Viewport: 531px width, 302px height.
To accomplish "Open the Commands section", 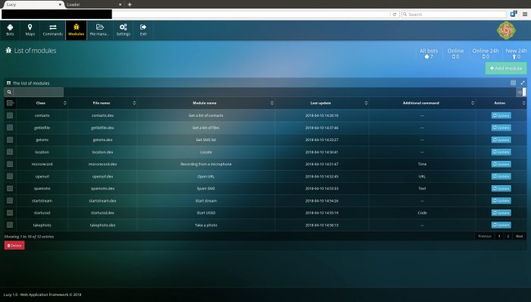I will [x=52, y=30].
